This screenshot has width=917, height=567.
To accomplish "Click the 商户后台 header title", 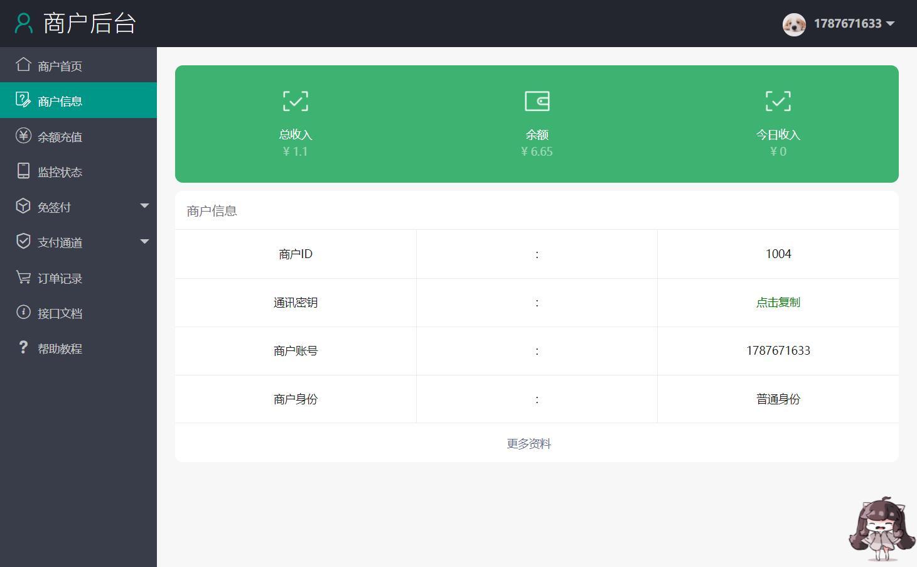I will (90, 23).
